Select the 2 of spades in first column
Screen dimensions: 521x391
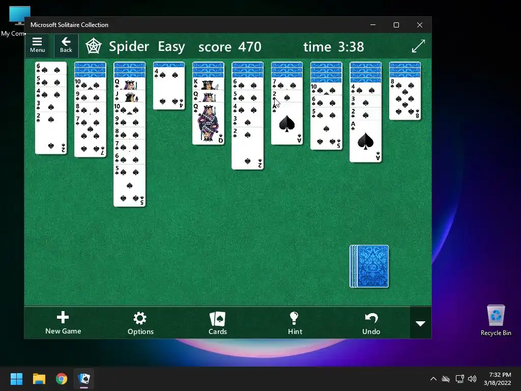pyautogui.click(x=51, y=133)
